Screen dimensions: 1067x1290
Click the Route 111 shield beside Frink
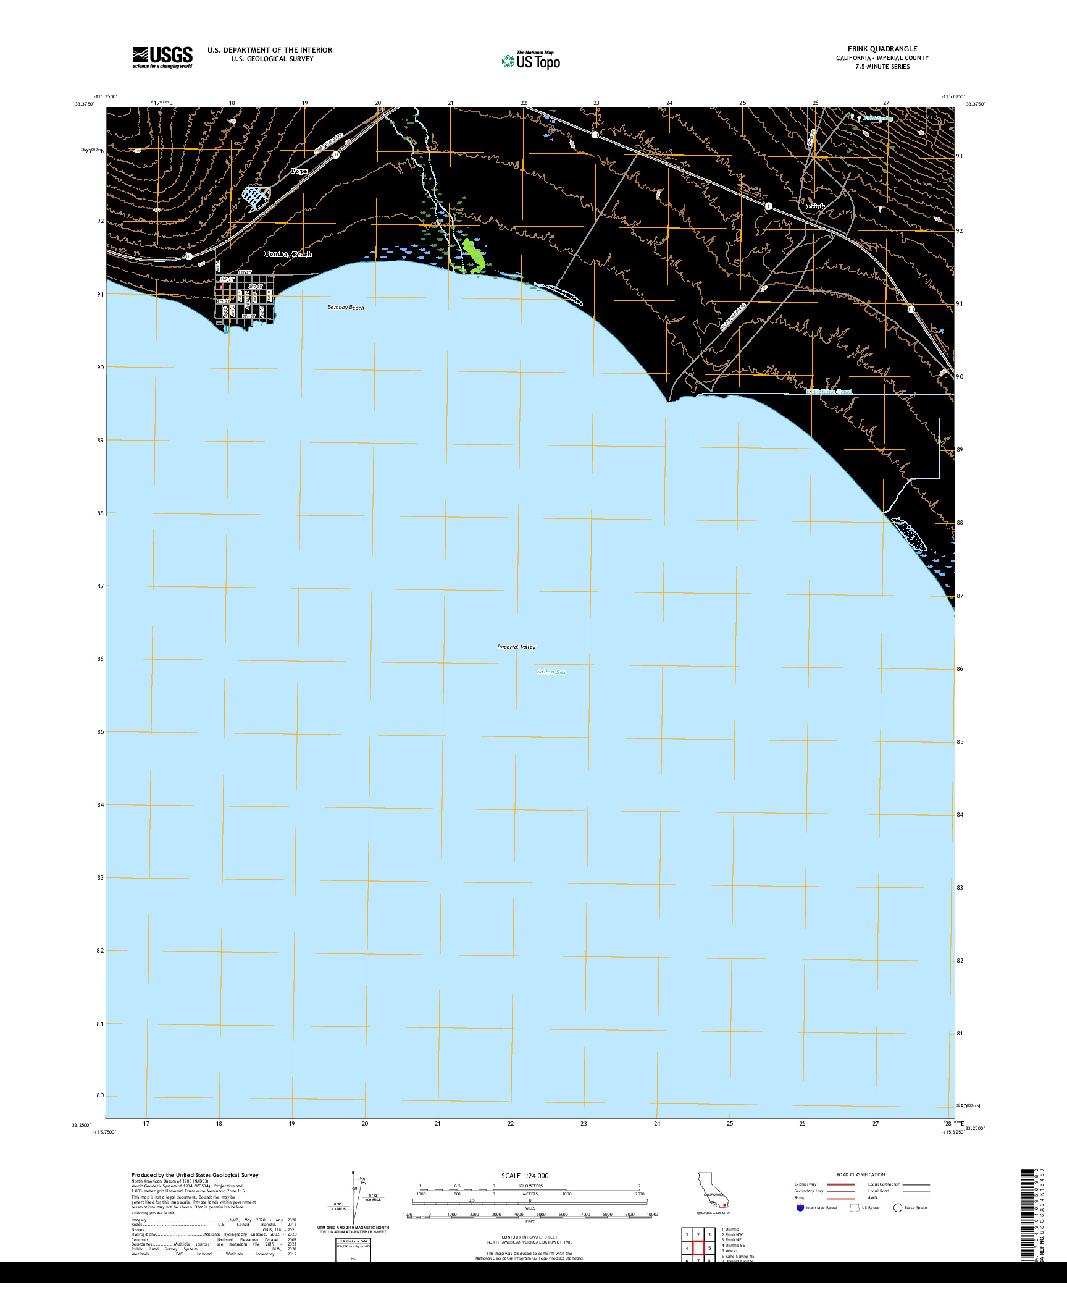[769, 206]
